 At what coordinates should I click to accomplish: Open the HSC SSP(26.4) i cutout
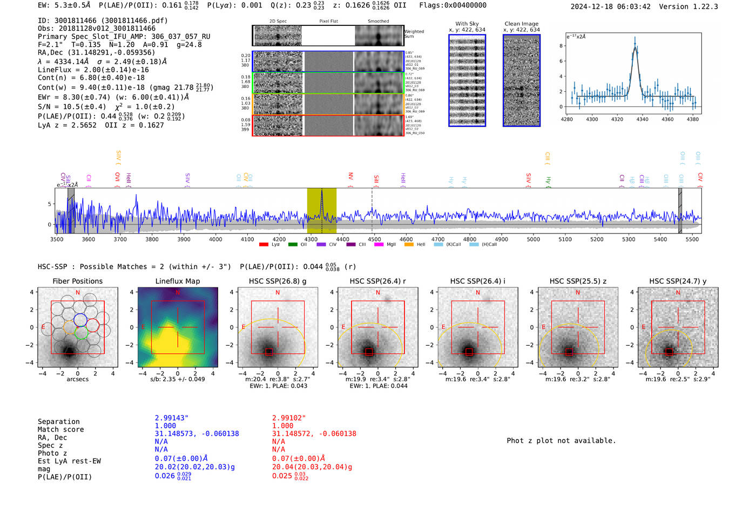478,327
